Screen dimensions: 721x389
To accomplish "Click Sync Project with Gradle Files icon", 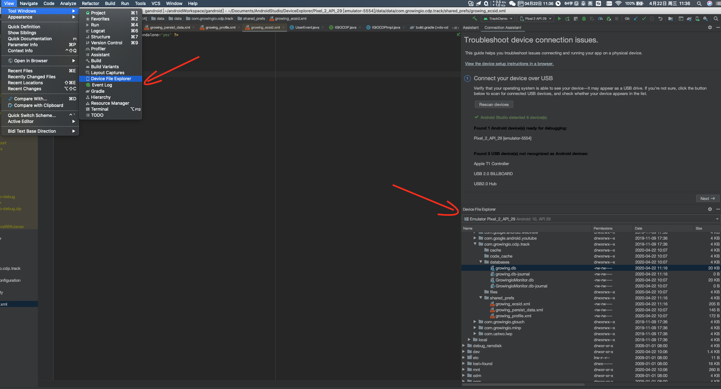I will point(689,19).
